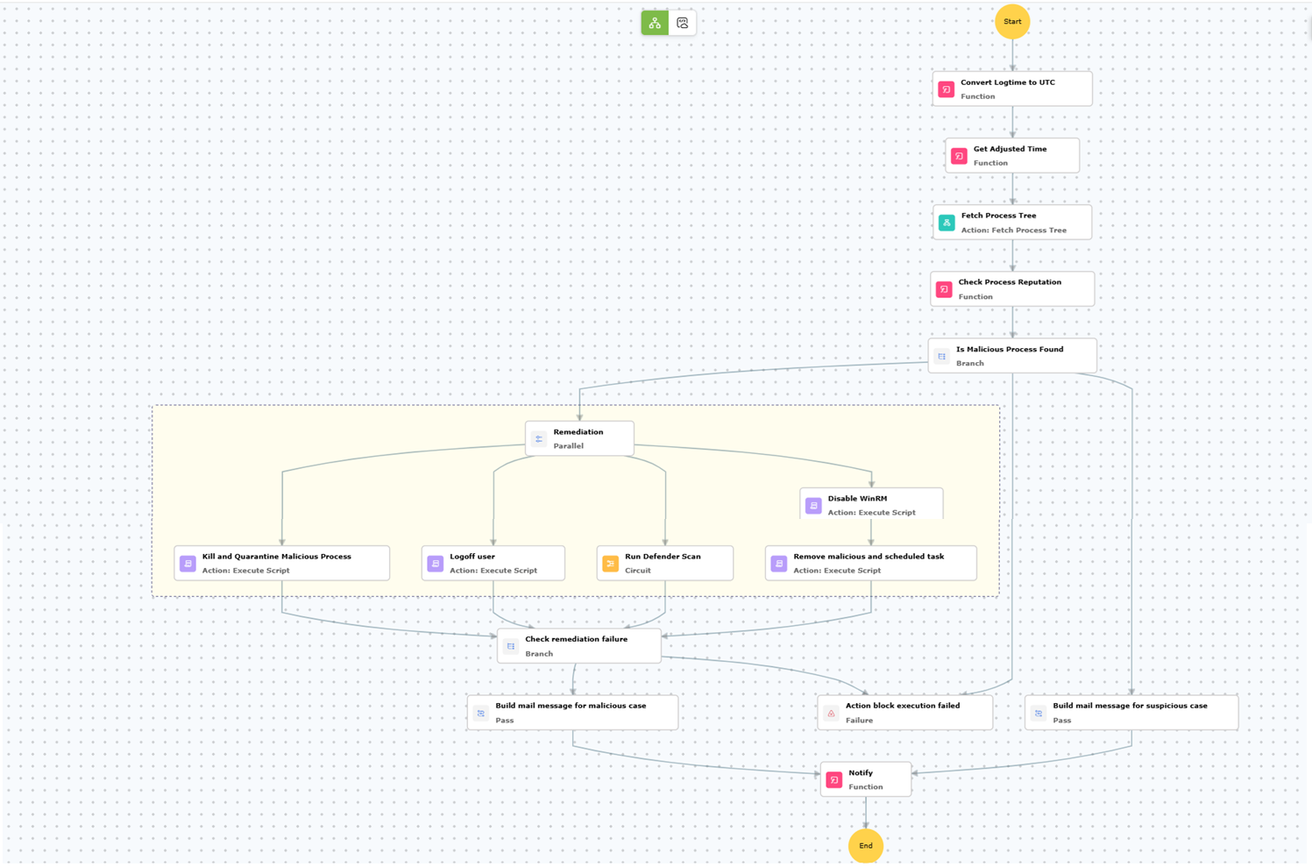The width and height of the screenshot is (1312, 867).
Task: Select the 'Convert Logtime to UTC' label
Action: [x=1008, y=82]
